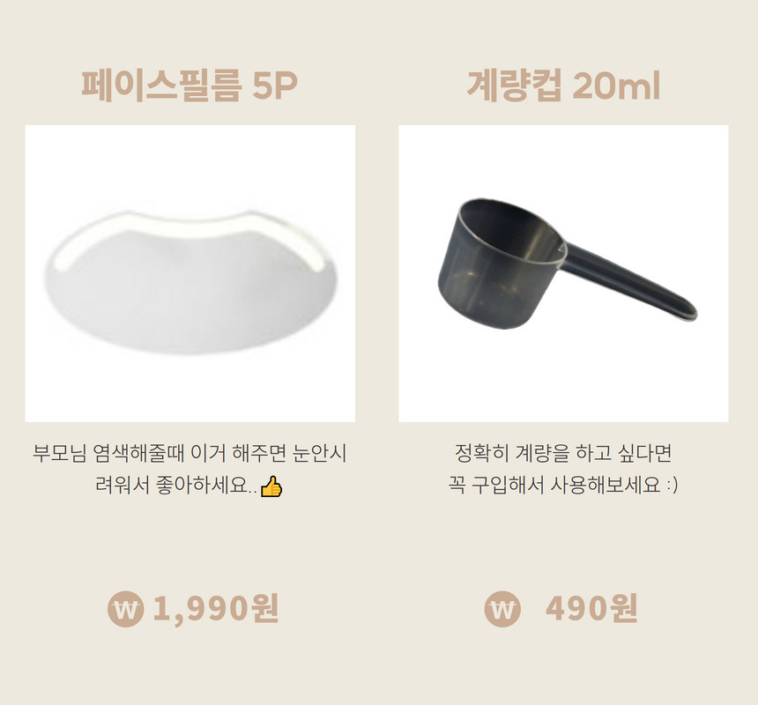This screenshot has width=758, height=705.
Task: Click the word 좋아하세요 in the description
Action: click(x=202, y=486)
